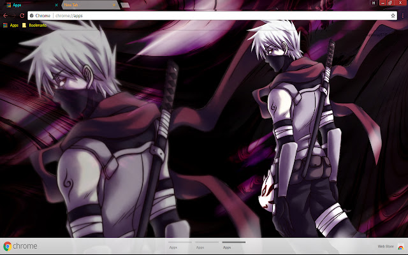
Task: Minimize the Chrome window
Action: pos(382,3)
